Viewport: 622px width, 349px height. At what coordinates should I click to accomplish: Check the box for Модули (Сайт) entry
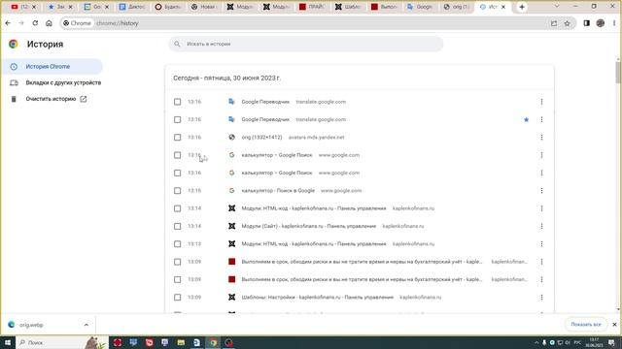pos(177,226)
